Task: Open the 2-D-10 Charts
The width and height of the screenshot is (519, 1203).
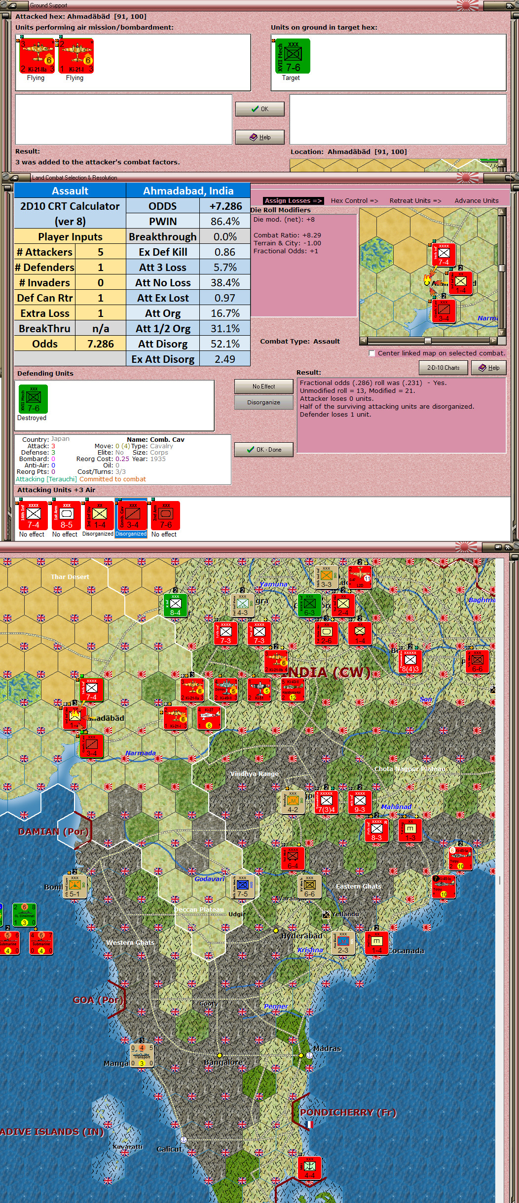Action: pyautogui.click(x=444, y=368)
